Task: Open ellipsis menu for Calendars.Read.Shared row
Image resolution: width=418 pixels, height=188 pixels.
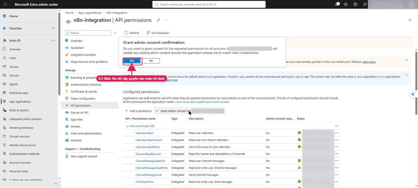Action: click(337, 140)
